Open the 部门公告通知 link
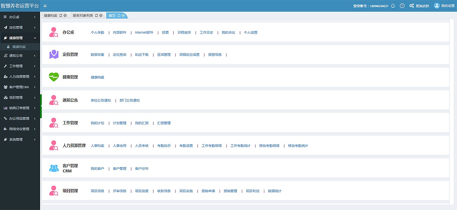The height and width of the screenshot is (210, 457). point(130,101)
